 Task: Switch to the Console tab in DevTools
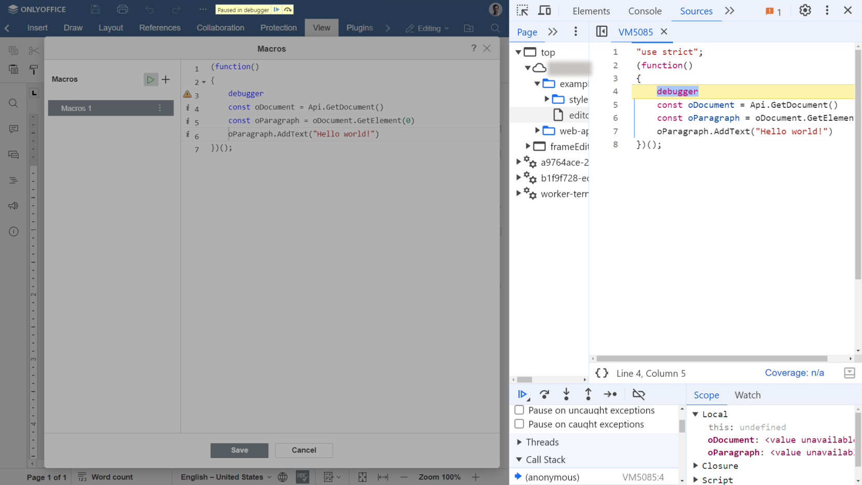click(x=645, y=11)
